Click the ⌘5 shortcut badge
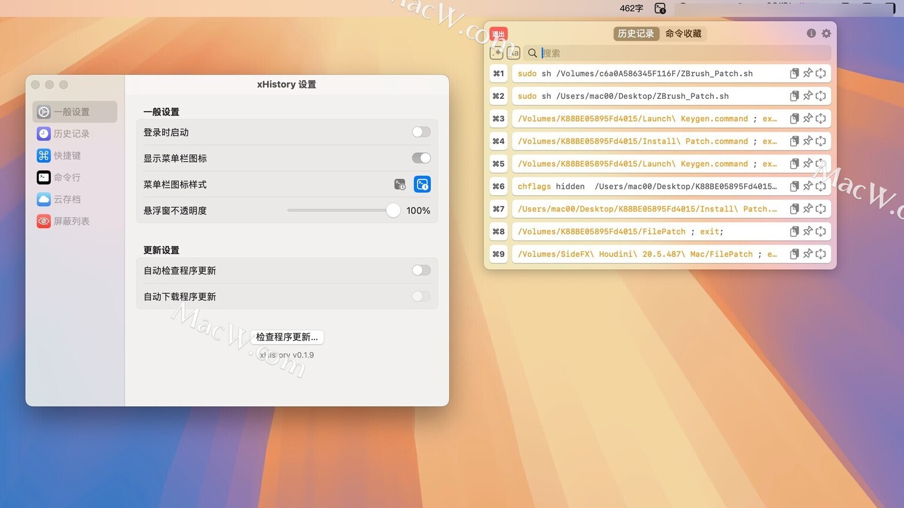The height and width of the screenshot is (508, 904). [x=498, y=164]
